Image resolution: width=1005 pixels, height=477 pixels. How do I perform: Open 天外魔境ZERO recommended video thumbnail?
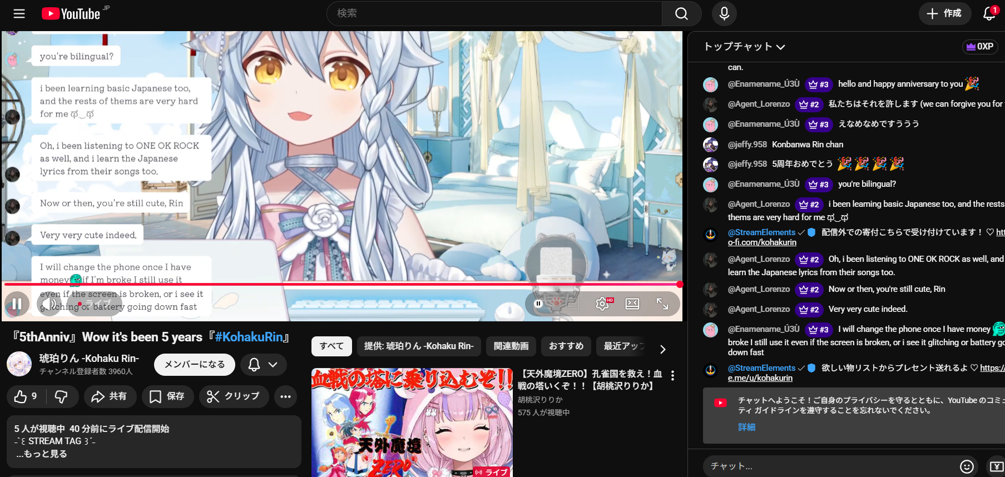click(412, 423)
